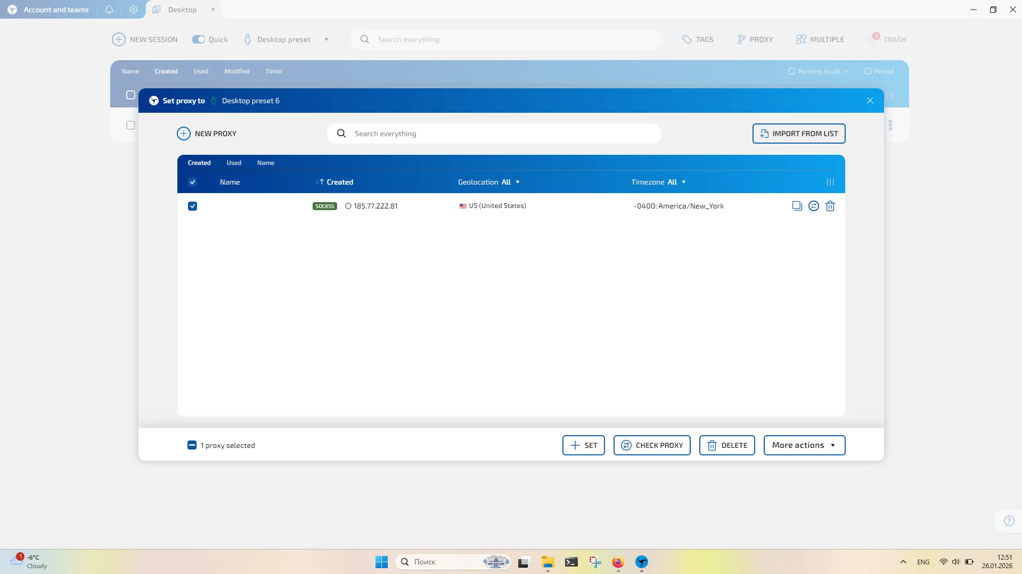Open the column settings in the proxy table header
The width and height of the screenshot is (1022, 574).
pyautogui.click(x=830, y=182)
